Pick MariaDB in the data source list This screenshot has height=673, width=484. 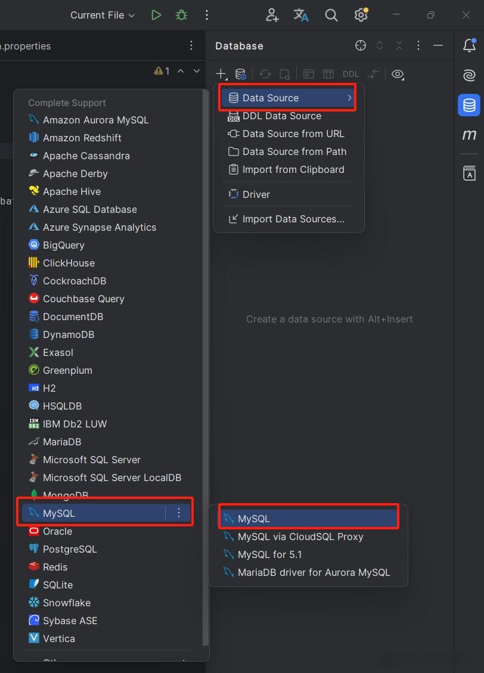106,442
